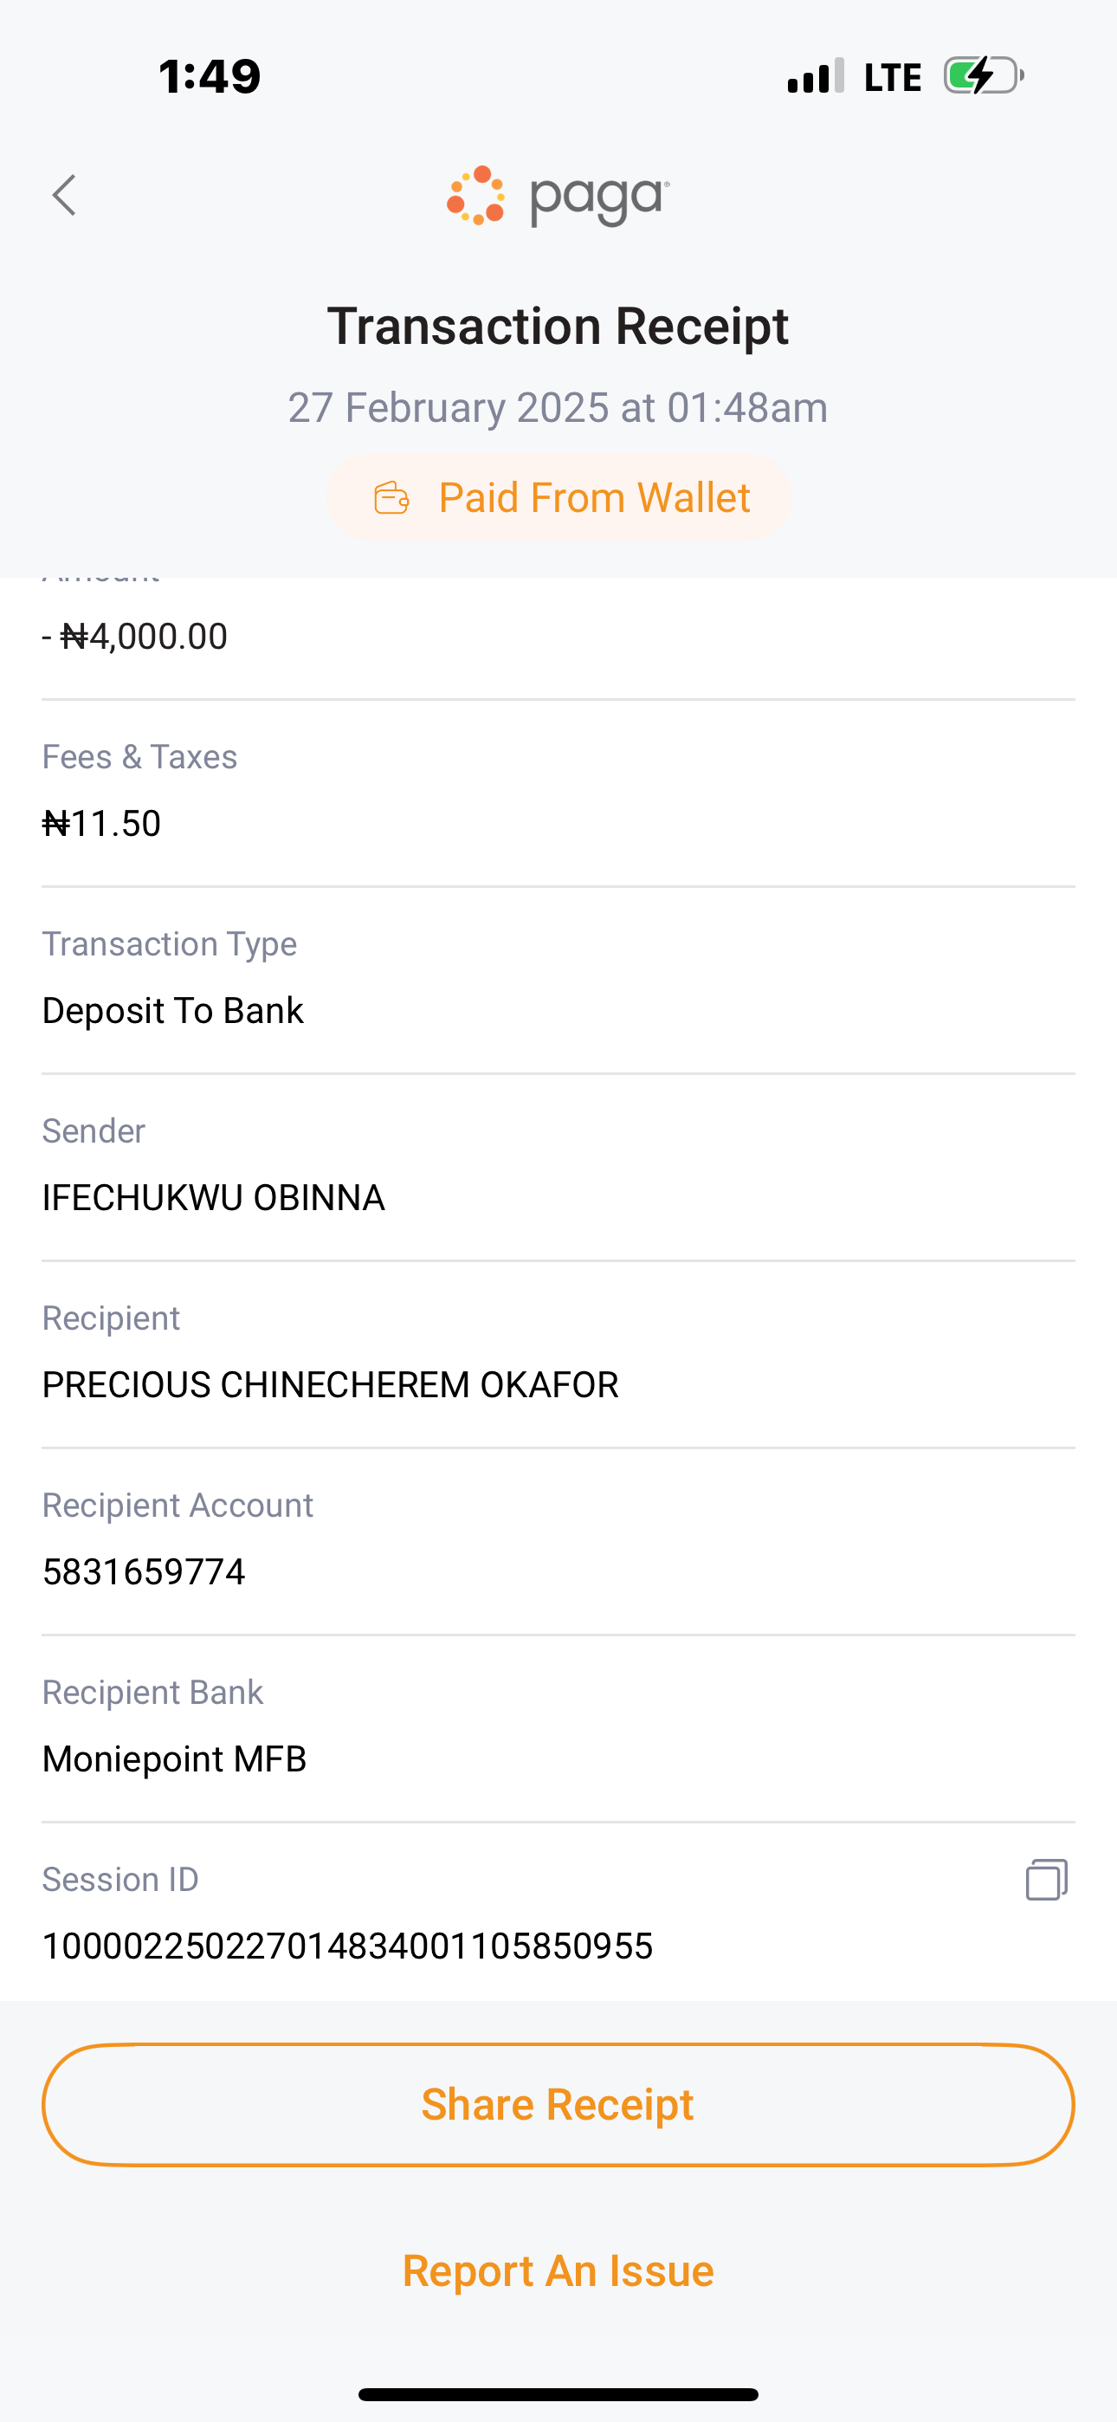Tap sender name Ifechukwu Obinna
1117x2422 pixels.
pyautogui.click(x=213, y=1197)
